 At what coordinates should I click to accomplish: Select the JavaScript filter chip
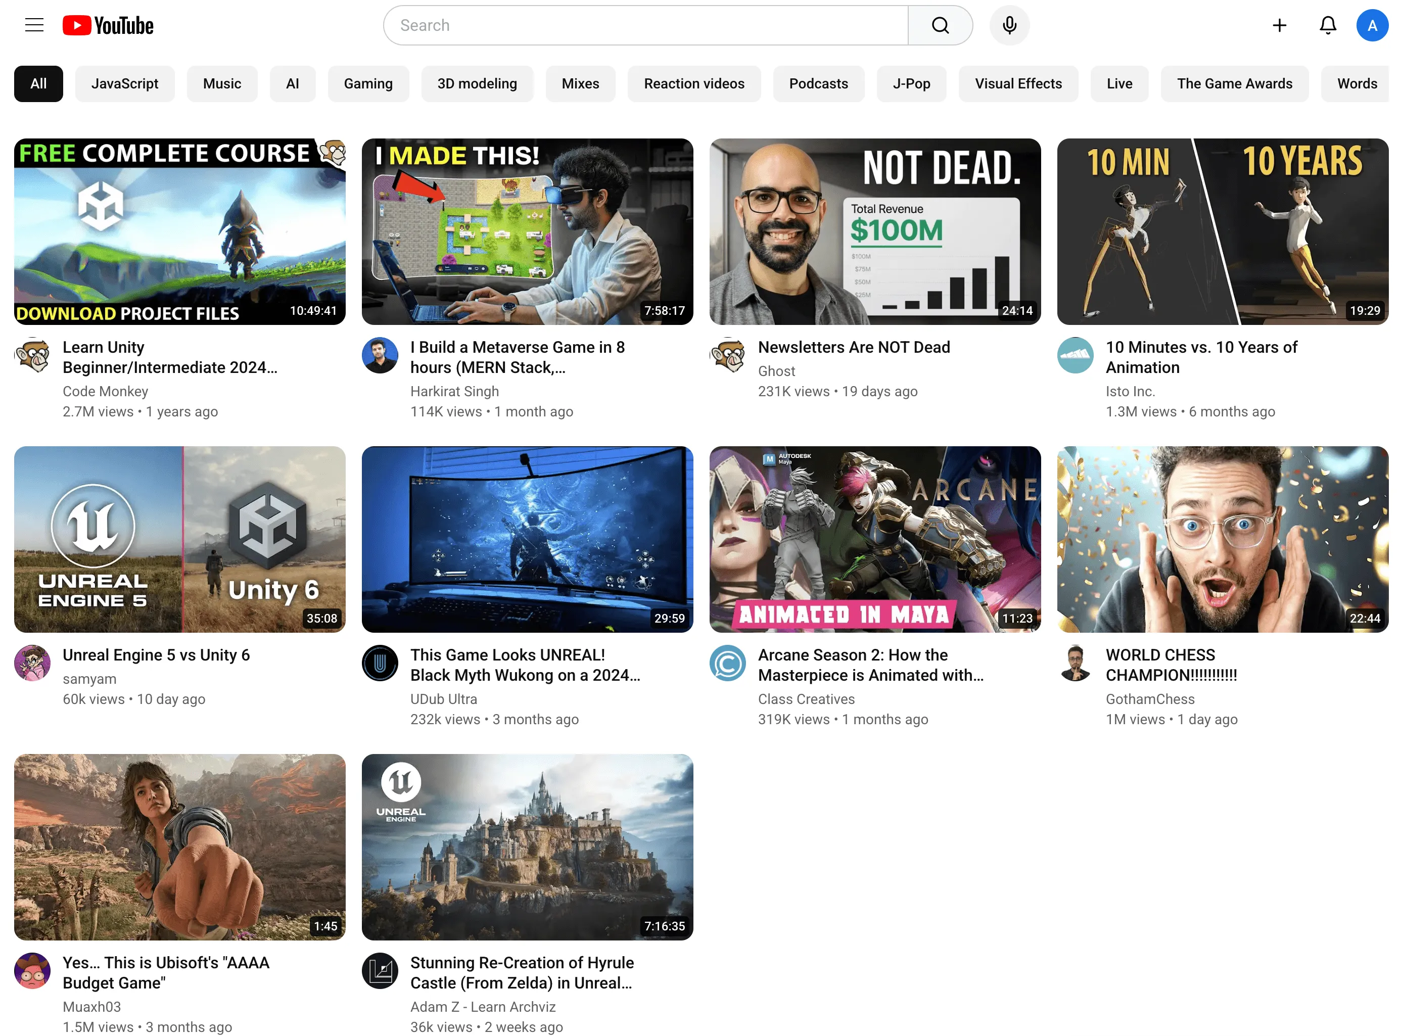tap(125, 83)
